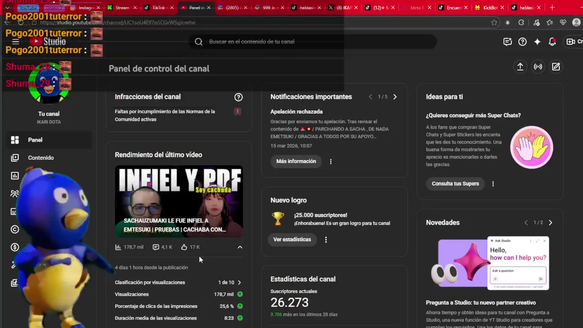Click Pregunta a Studio: tu nuevo partner creativo

coord(481,302)
